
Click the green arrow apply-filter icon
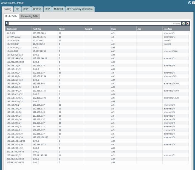[184, 23]
